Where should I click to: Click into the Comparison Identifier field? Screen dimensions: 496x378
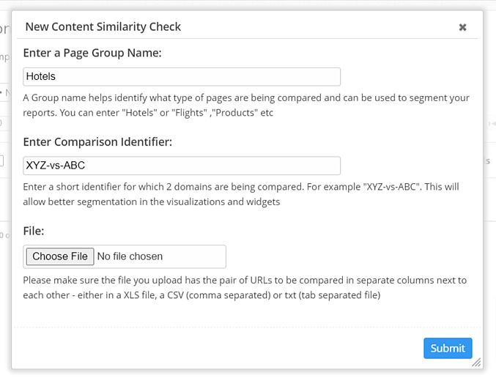(x=182, y=166)
